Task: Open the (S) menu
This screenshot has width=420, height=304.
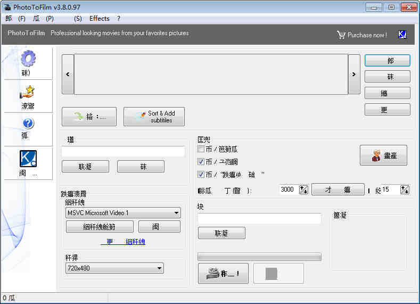Action: point(78,19)
